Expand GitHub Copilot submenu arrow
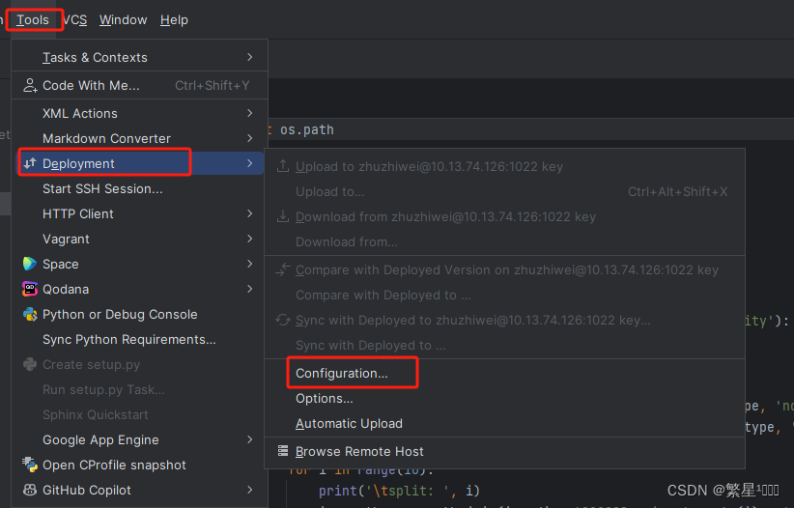The image size is (794, 508). click(x=249, y=490)
